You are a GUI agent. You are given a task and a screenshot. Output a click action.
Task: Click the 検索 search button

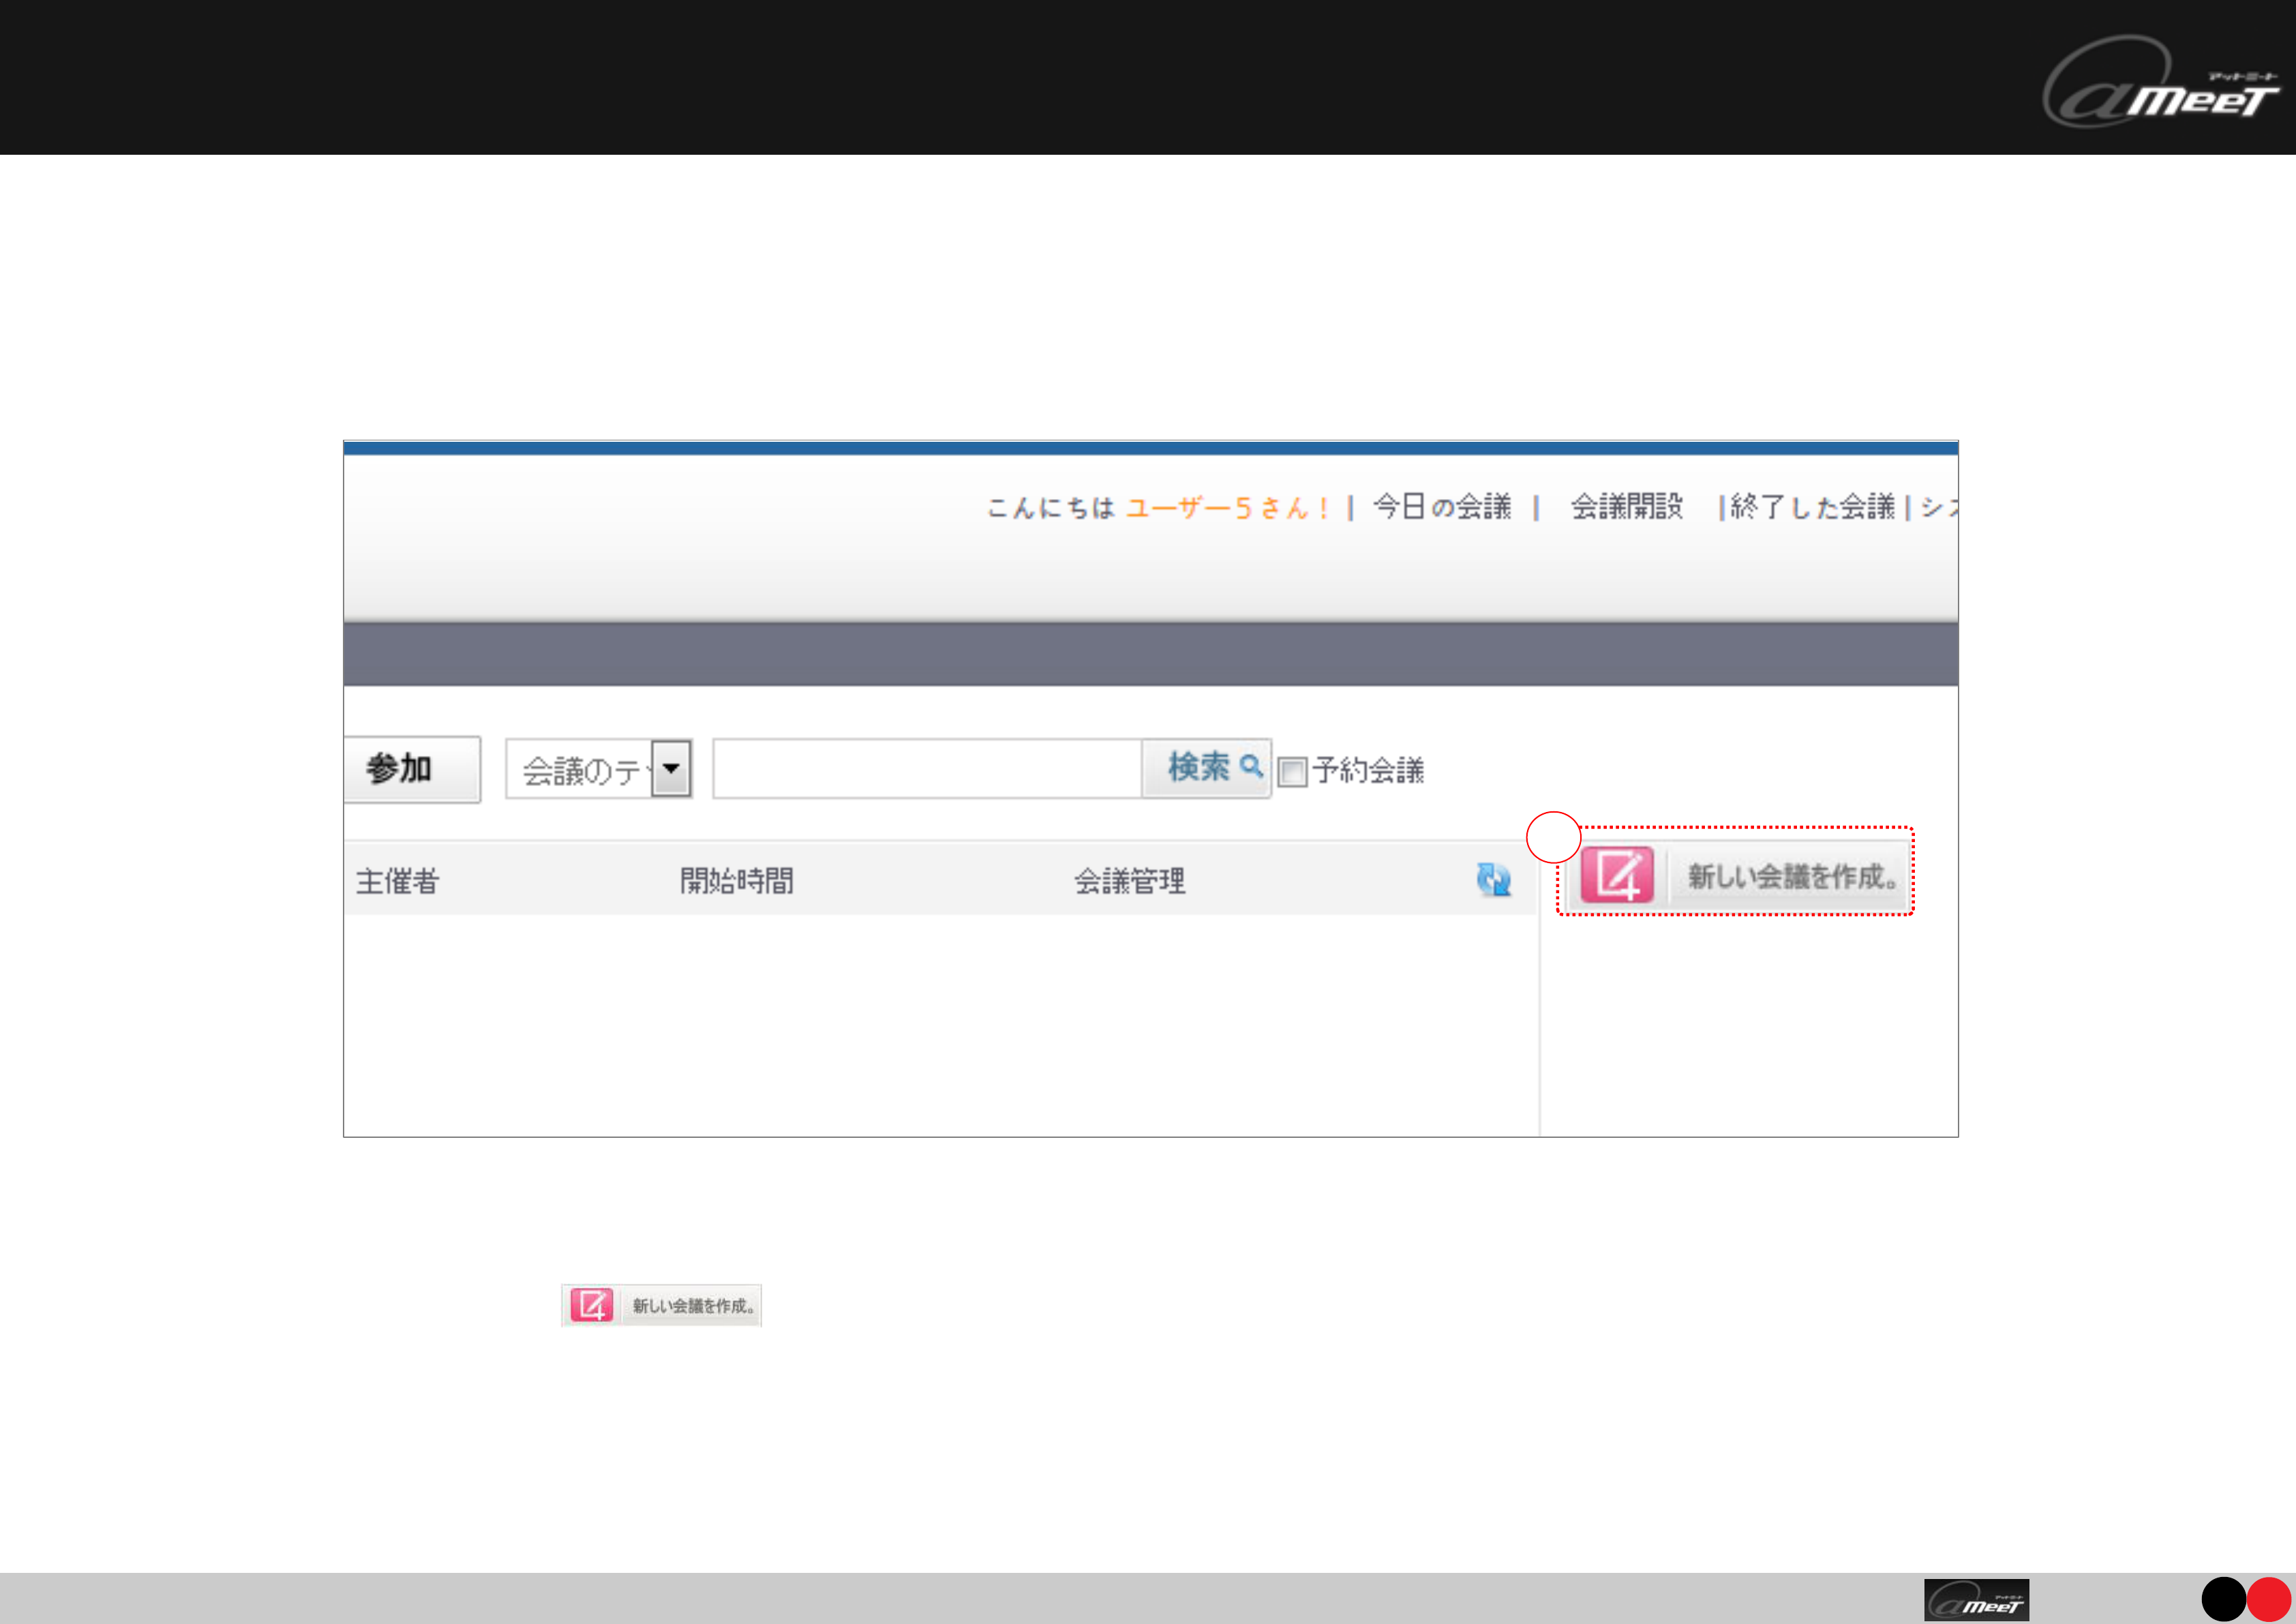(1207, 768)
